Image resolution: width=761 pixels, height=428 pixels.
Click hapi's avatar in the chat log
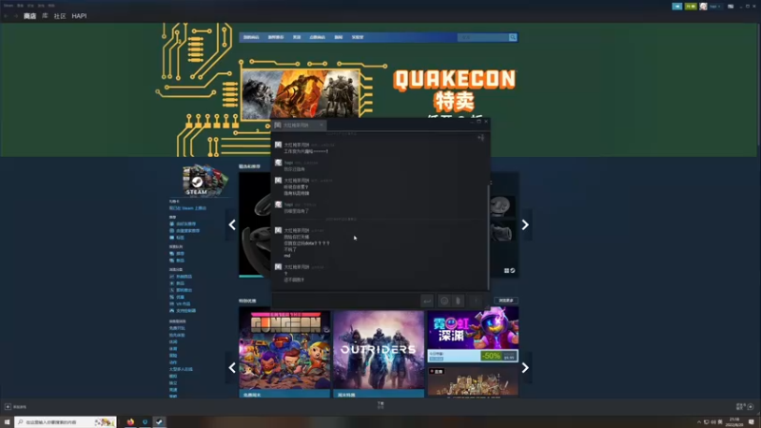pos(278,163)
